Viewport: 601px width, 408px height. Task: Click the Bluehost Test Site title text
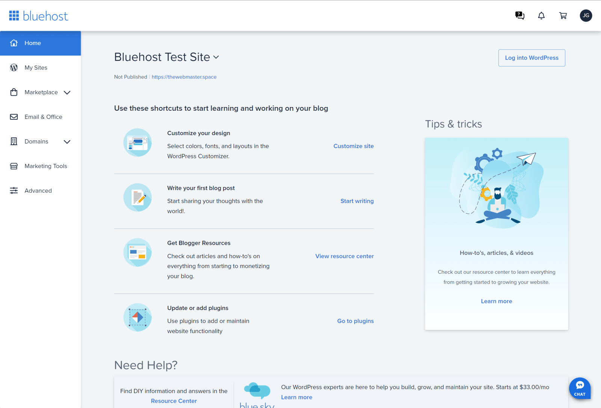click(162, 57)
